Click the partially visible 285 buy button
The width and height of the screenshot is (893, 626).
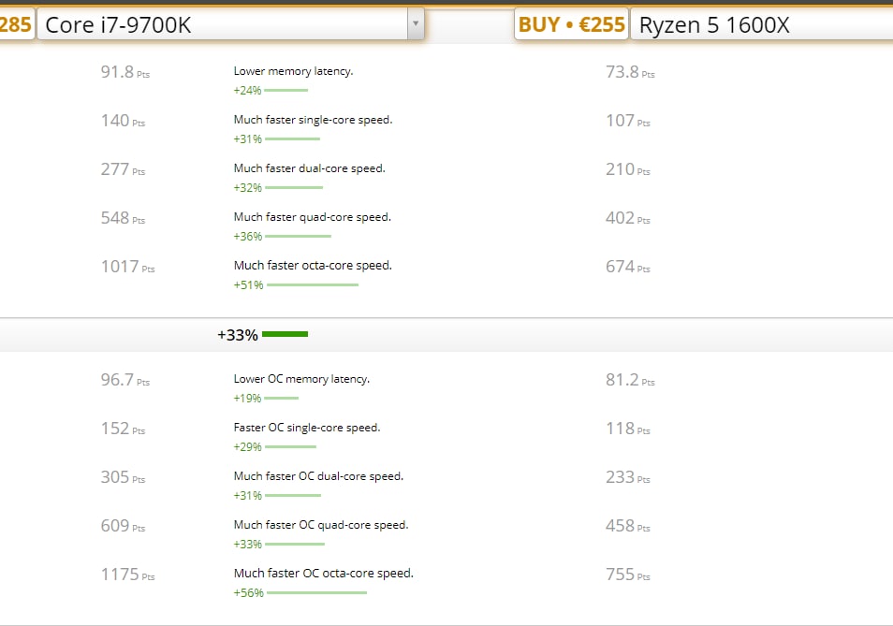tap(17, 24)
